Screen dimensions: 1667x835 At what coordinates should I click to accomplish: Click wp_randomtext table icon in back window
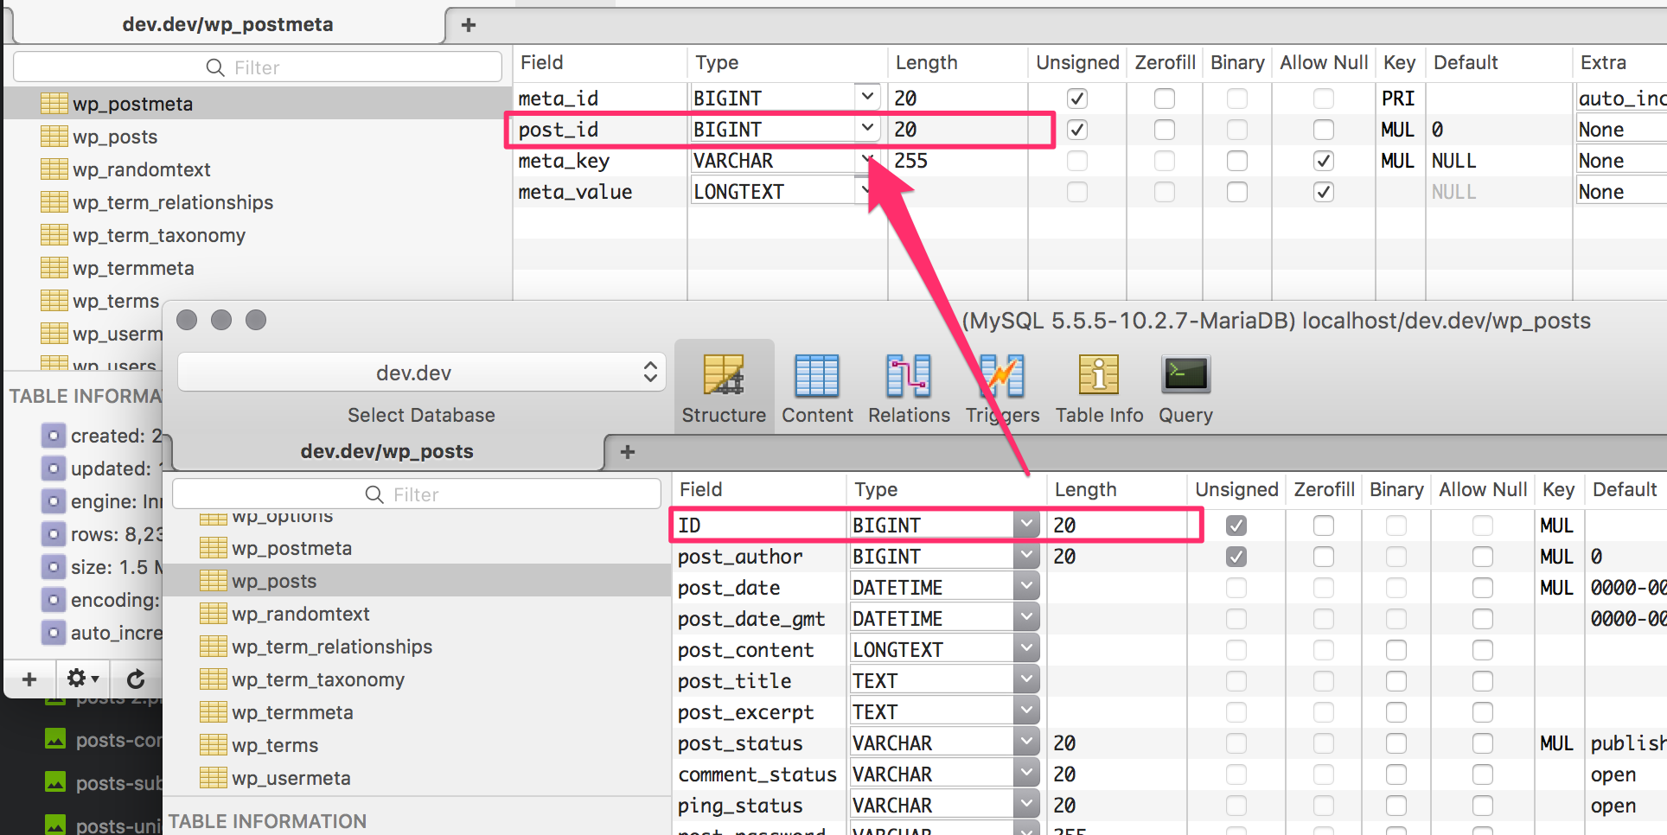[54, 169]
